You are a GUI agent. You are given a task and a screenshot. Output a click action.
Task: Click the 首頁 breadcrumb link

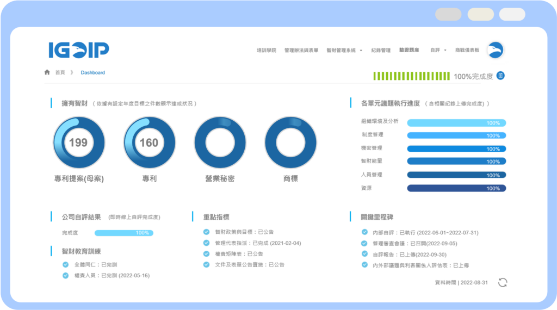(60, 72)
